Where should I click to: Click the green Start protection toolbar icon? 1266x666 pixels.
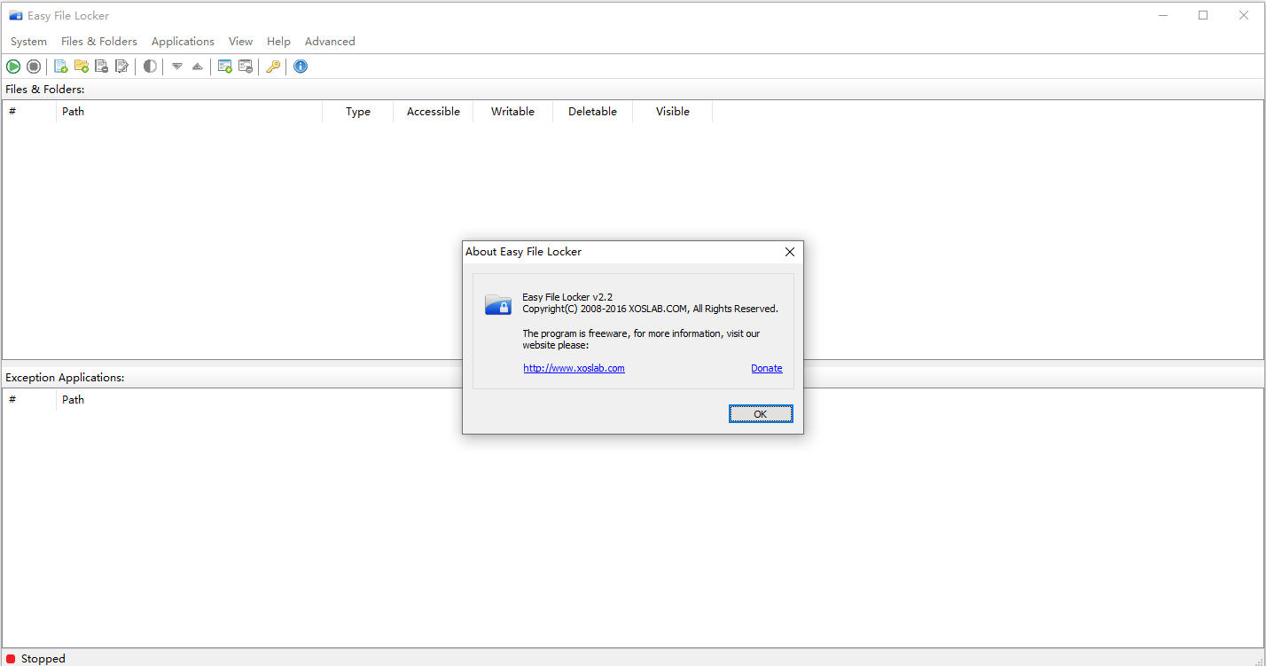coord(13,67)
